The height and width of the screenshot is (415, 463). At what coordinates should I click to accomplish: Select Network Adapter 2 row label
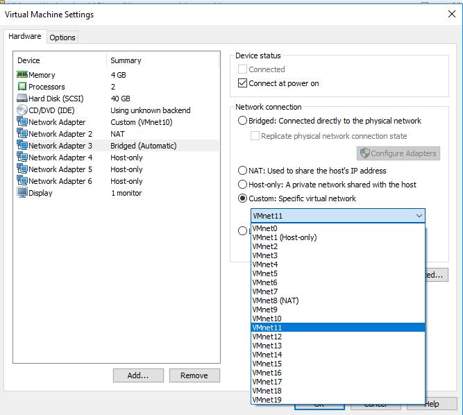tap(60, 134)
